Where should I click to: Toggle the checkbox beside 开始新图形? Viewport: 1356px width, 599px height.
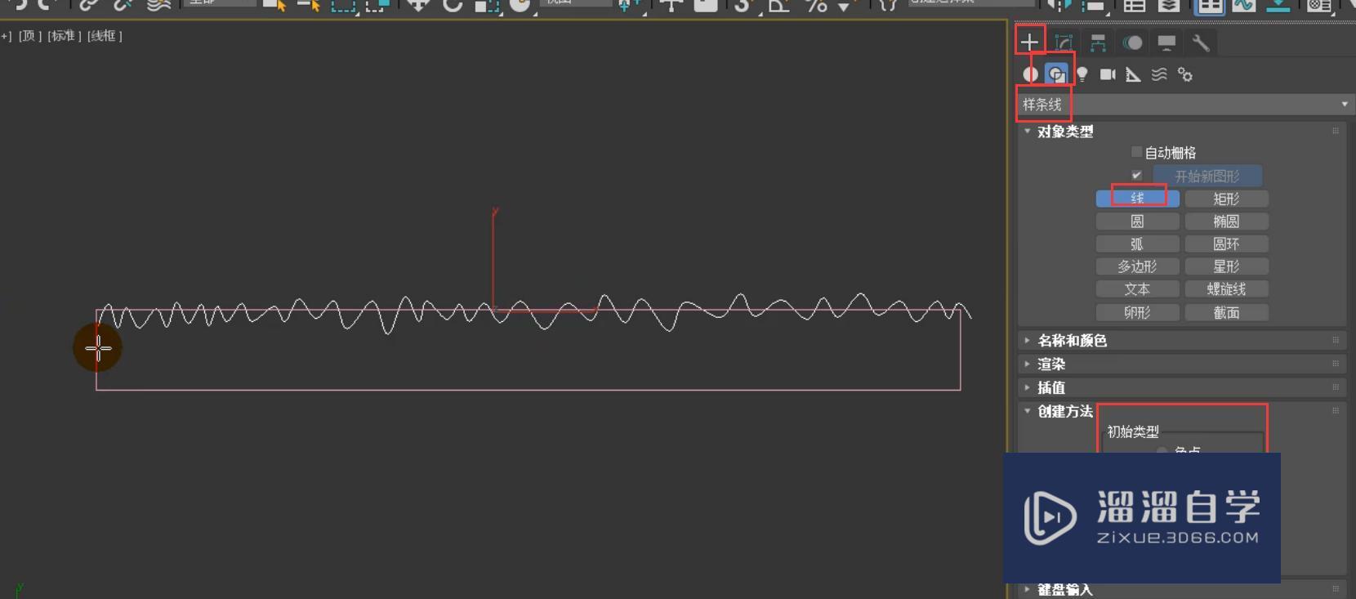point(1136,175)
